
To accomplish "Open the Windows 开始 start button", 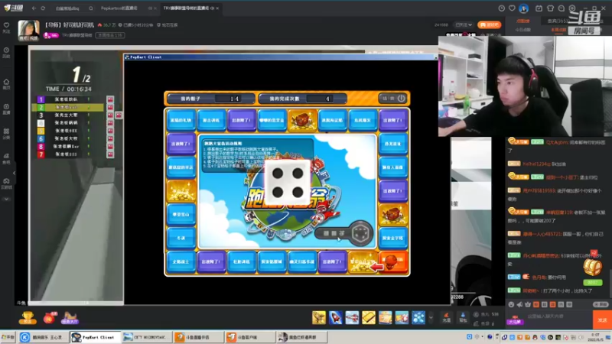I will 8,337.
